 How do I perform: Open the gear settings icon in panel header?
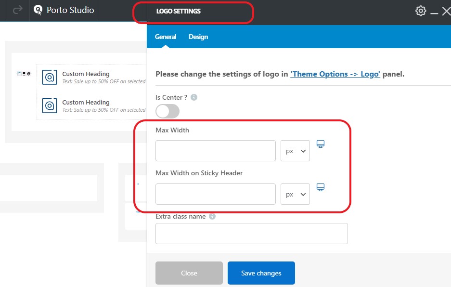coord(421,11)
